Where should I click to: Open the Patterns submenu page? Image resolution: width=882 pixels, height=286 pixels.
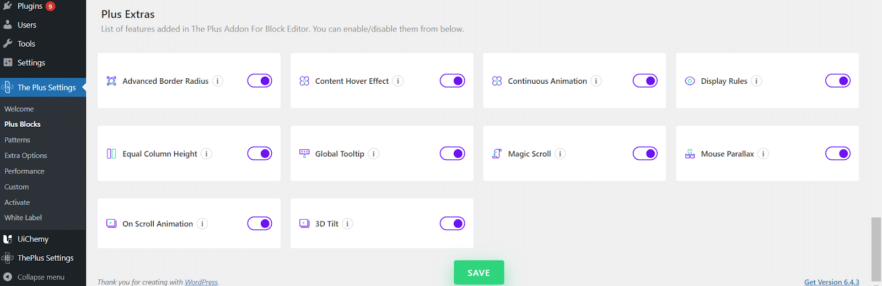18,140
